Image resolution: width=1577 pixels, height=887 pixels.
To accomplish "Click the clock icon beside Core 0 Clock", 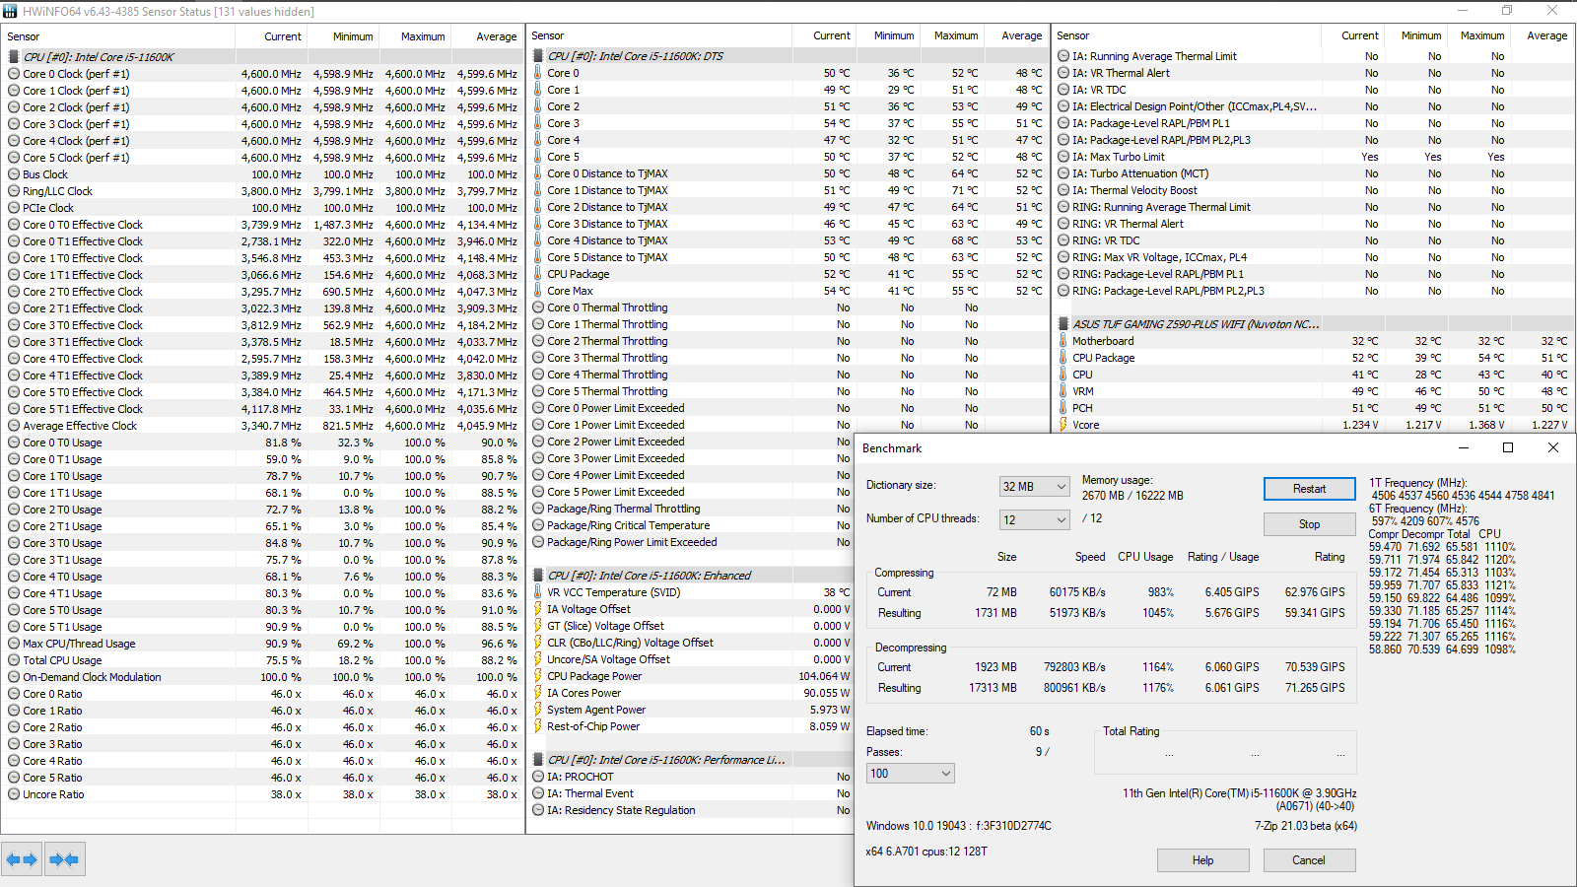I will tap(14, 74).
